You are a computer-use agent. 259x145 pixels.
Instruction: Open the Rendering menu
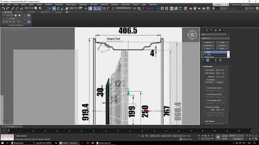pos(83,4)
